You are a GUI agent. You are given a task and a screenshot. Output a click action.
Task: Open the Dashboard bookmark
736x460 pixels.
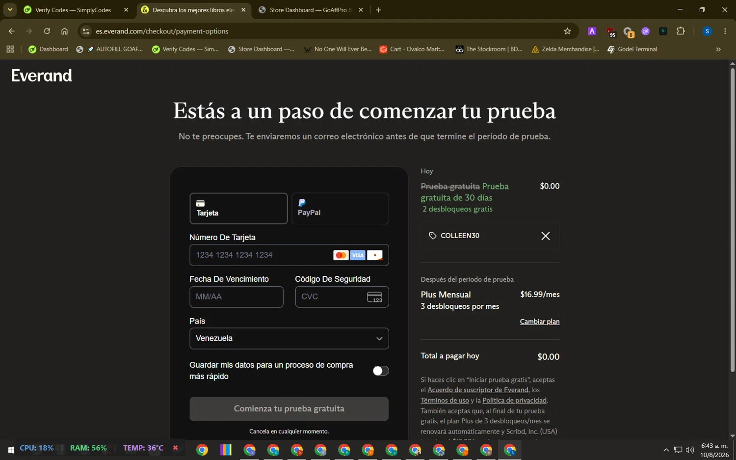[49, 49]
